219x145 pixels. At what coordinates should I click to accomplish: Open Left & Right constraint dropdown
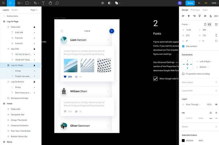click(x=206, y=62)
